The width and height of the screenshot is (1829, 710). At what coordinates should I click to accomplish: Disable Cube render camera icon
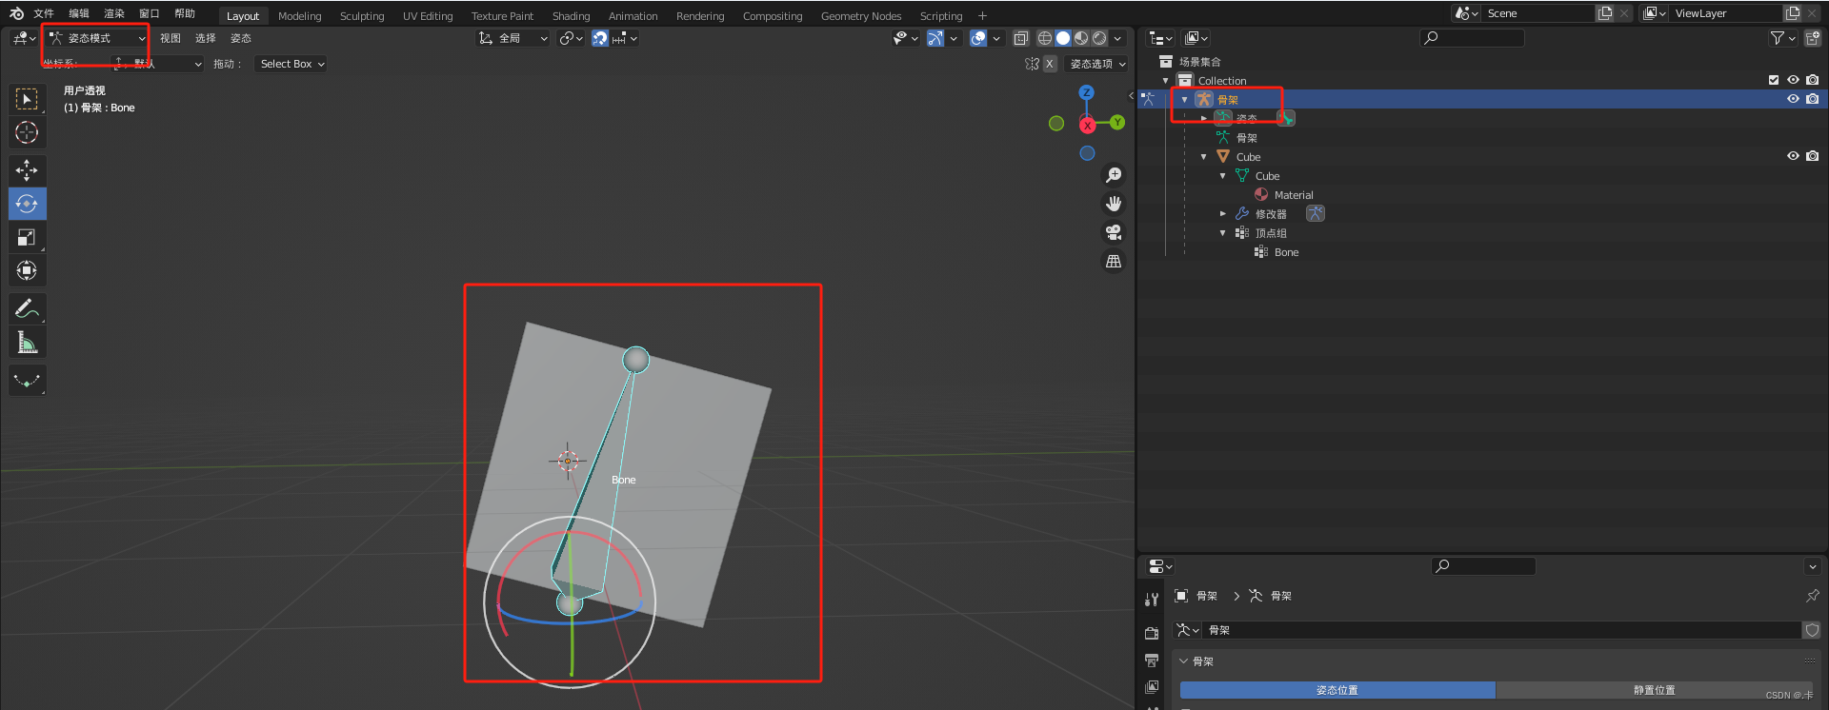[x=1812, y=156]
